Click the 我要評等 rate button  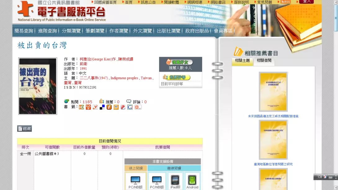pyautogui.click(x=176, y=77)
